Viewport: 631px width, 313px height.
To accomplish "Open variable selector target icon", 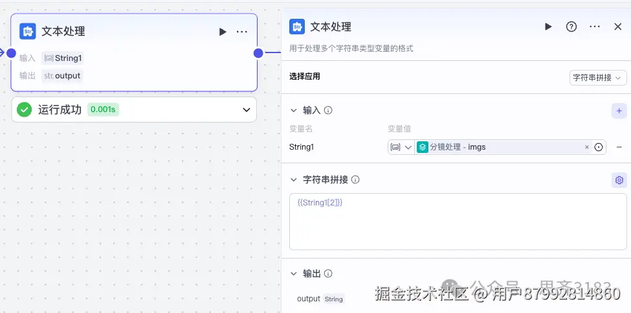I will (x=599, y=148).
